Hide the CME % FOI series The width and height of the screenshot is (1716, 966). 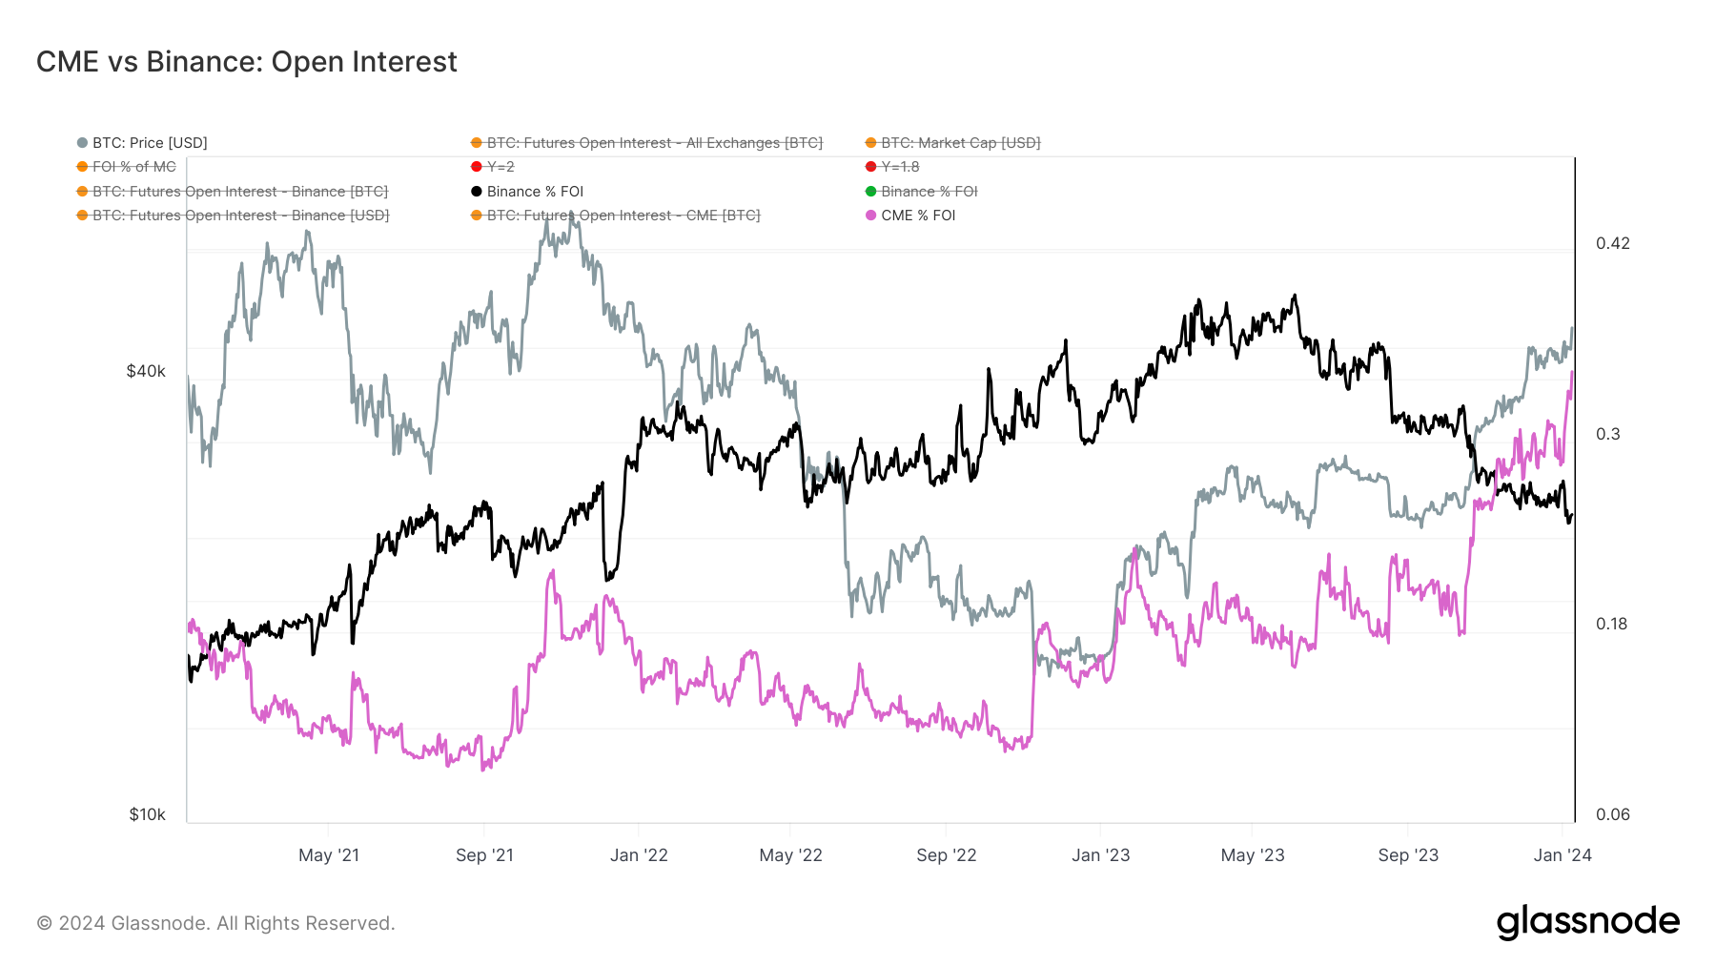point(918,216)
